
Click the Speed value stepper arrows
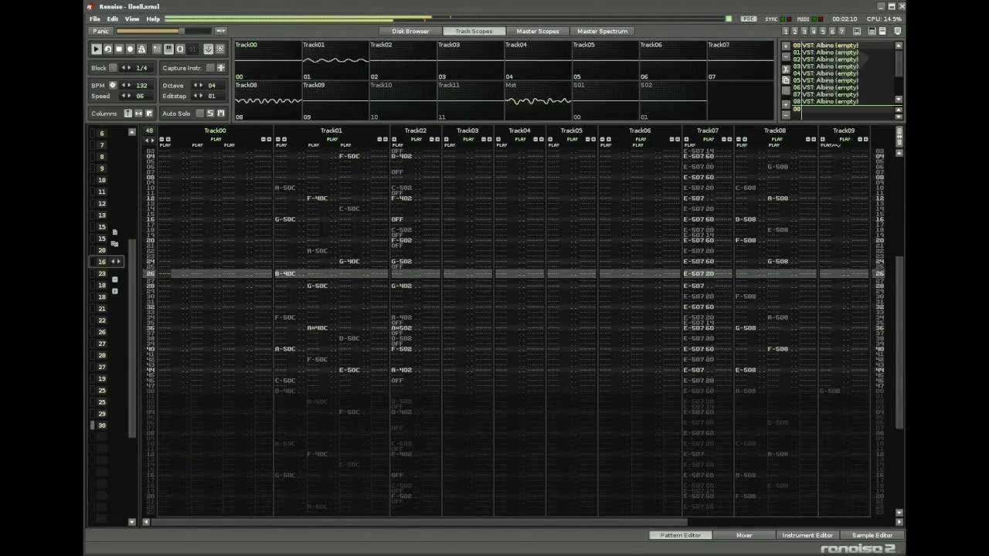[x=126, y=96]
